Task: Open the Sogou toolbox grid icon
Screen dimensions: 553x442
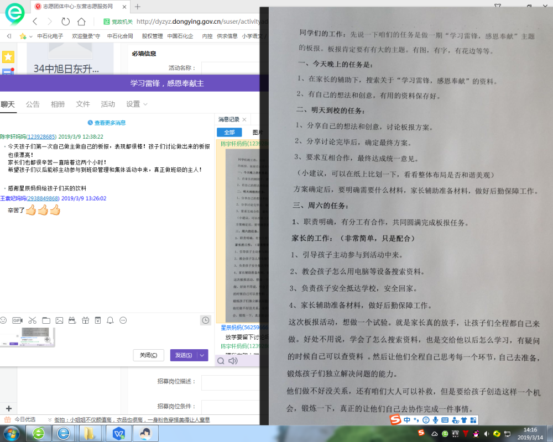Action: coord(473,420)
